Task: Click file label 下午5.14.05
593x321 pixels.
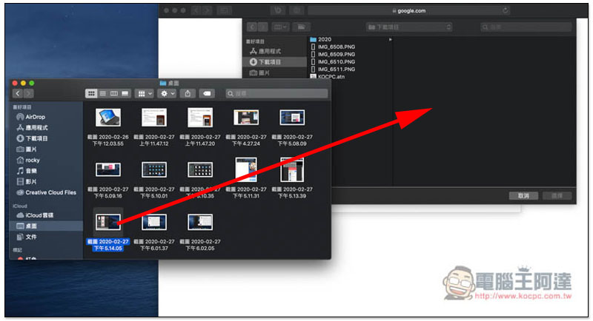Action: 108,249
